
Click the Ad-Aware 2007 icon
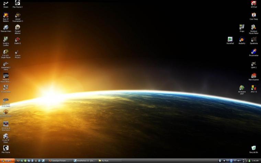pos(242,90)
